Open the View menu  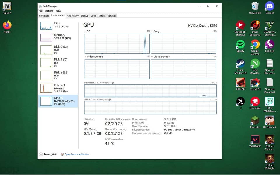(x=58, y=11)
